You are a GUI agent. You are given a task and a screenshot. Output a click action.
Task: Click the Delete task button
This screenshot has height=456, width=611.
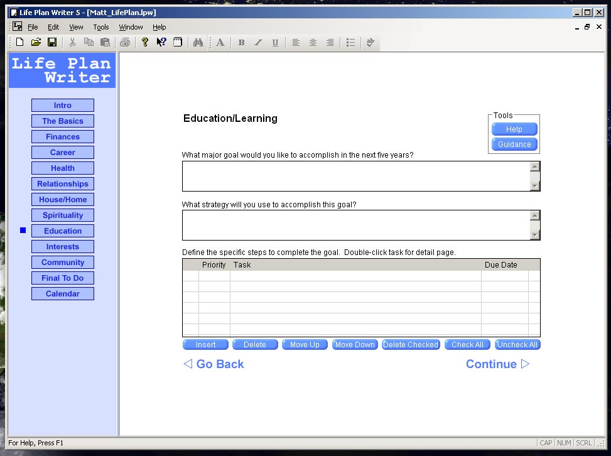tap(255, 345)
